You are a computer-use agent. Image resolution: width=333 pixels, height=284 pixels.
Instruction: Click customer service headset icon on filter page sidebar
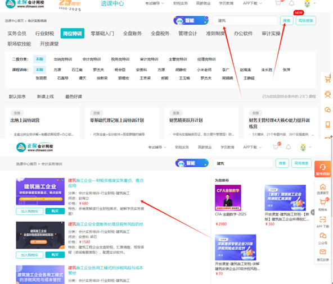coord(327,94)
